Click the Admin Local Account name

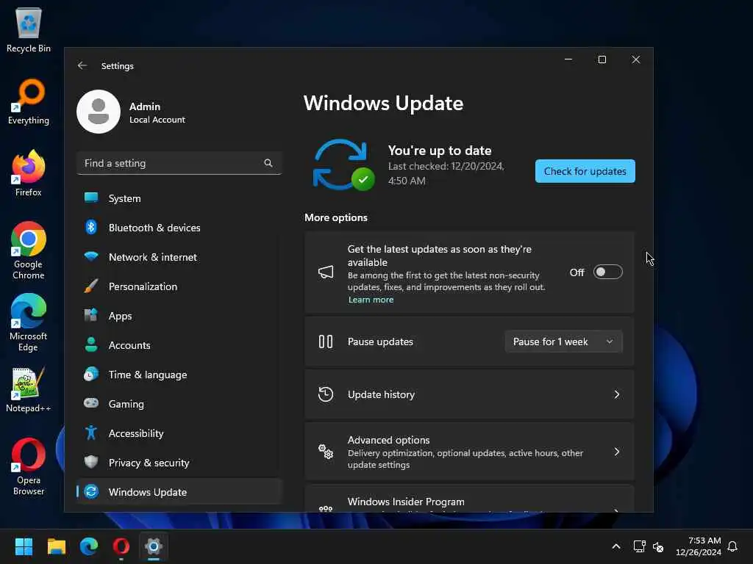pyautogui.click(x=157, y=112)
